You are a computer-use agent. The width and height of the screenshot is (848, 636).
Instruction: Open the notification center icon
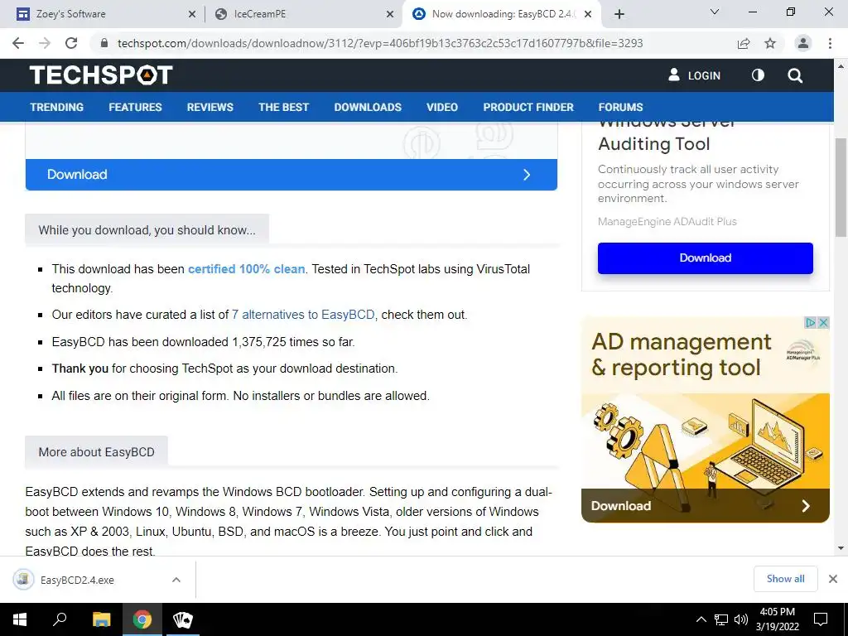pyautogui.click(x=821, y=619)
